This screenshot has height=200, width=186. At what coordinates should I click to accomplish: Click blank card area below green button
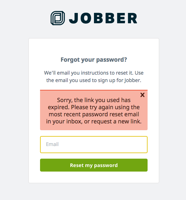click(94, 177)
